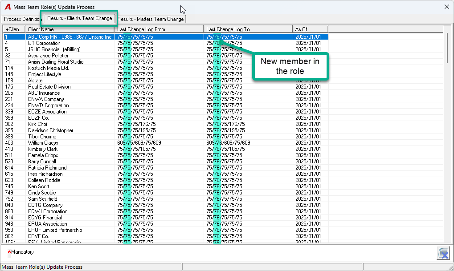Select the ERUF Limited Partnership row

tap(166, 230)
